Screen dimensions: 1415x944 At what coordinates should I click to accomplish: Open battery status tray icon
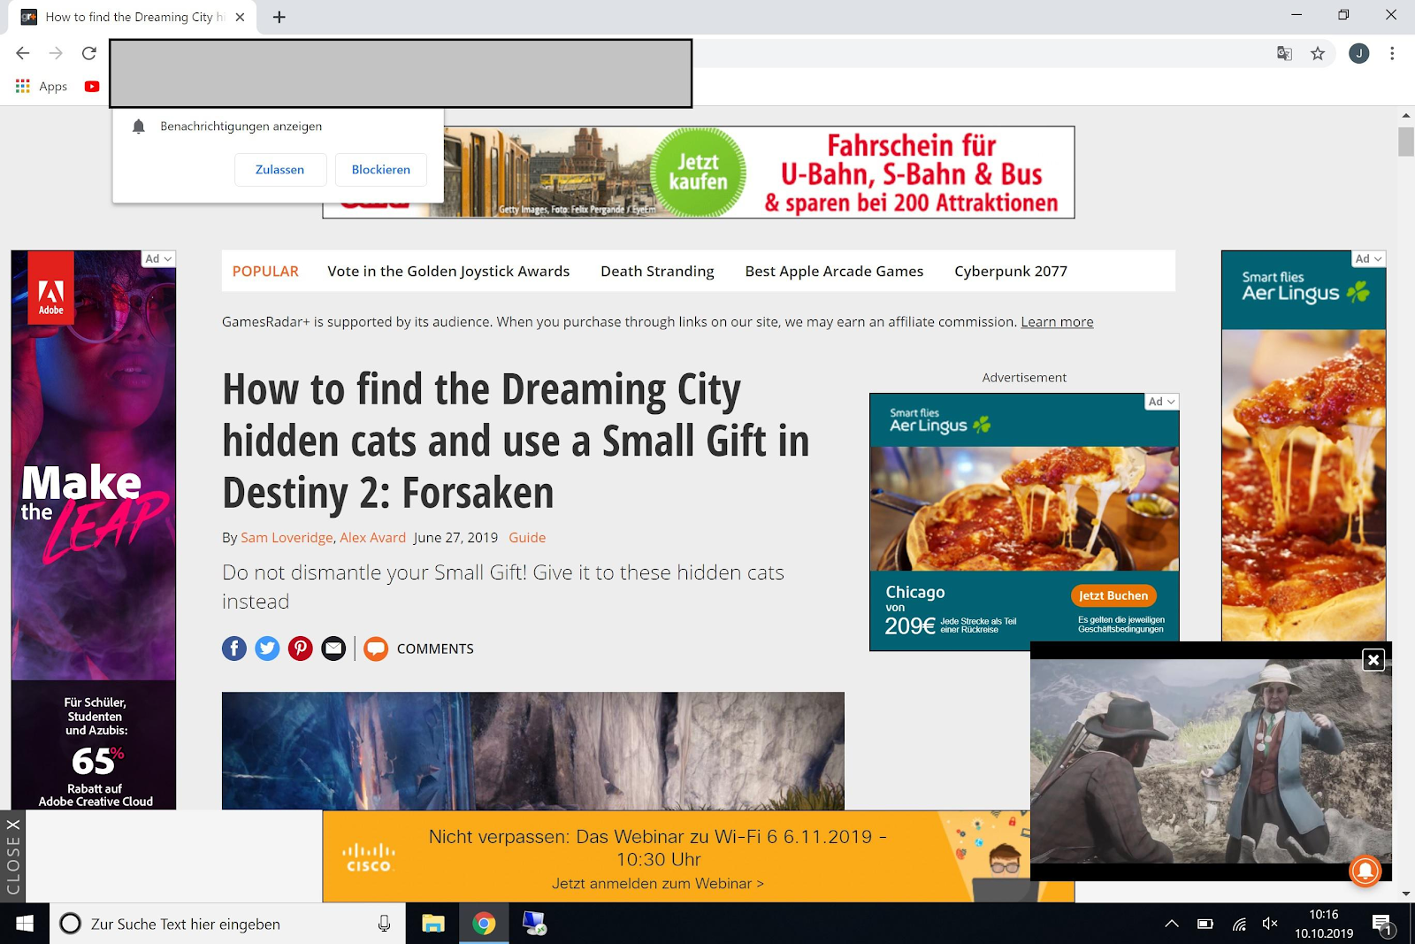point(1205,924)
